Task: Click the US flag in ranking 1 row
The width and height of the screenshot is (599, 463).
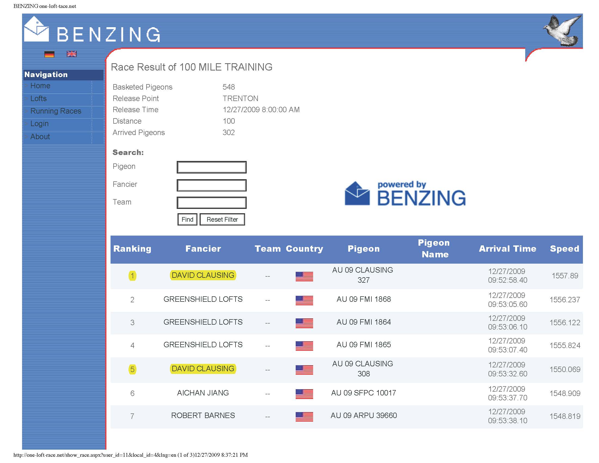Action: (x=304, y=276)
